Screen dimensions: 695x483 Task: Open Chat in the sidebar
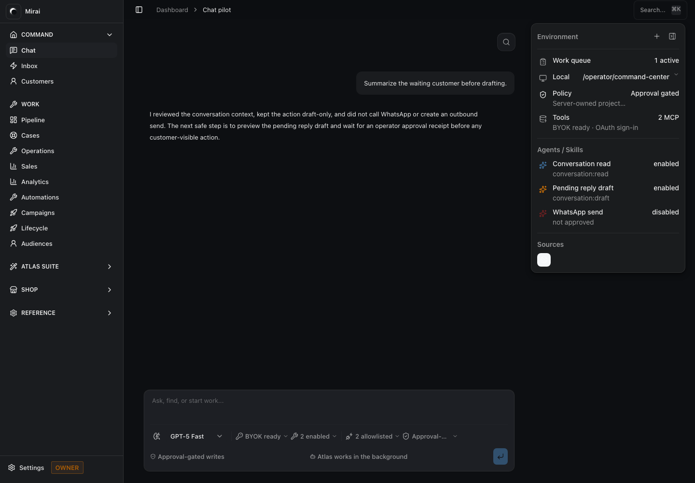tap(62, 50)
